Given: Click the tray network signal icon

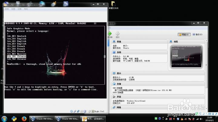Looking at the screenshot, I should click(x=197, y=119).
